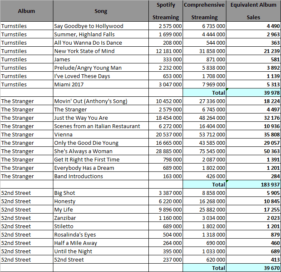
Task: Select the Band Introductions cell
Action: pos(101,176)
